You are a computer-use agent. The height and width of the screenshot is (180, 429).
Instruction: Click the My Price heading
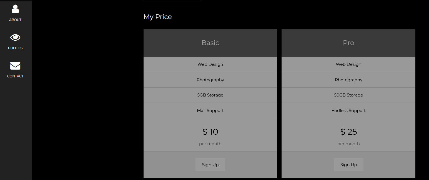pyautogui.click(x=157, y=17)
